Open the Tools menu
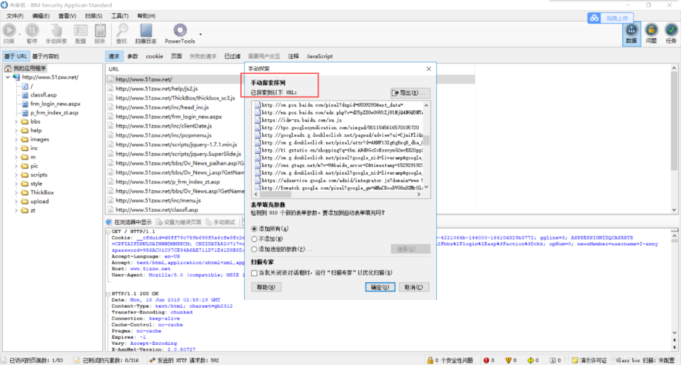This screenshot has height=365, width=681. [x=119, y=16]
